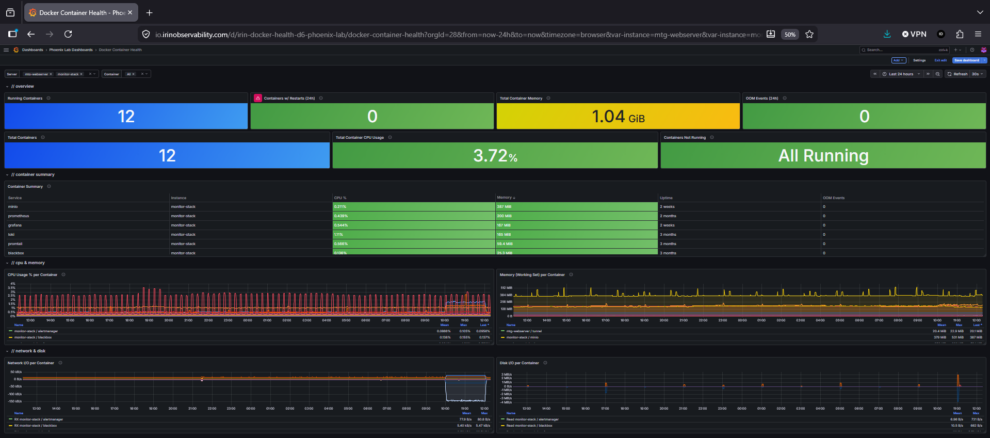Show Total Container CPU Usage info icon
This screenshot has width=990, height=438.
390,137
